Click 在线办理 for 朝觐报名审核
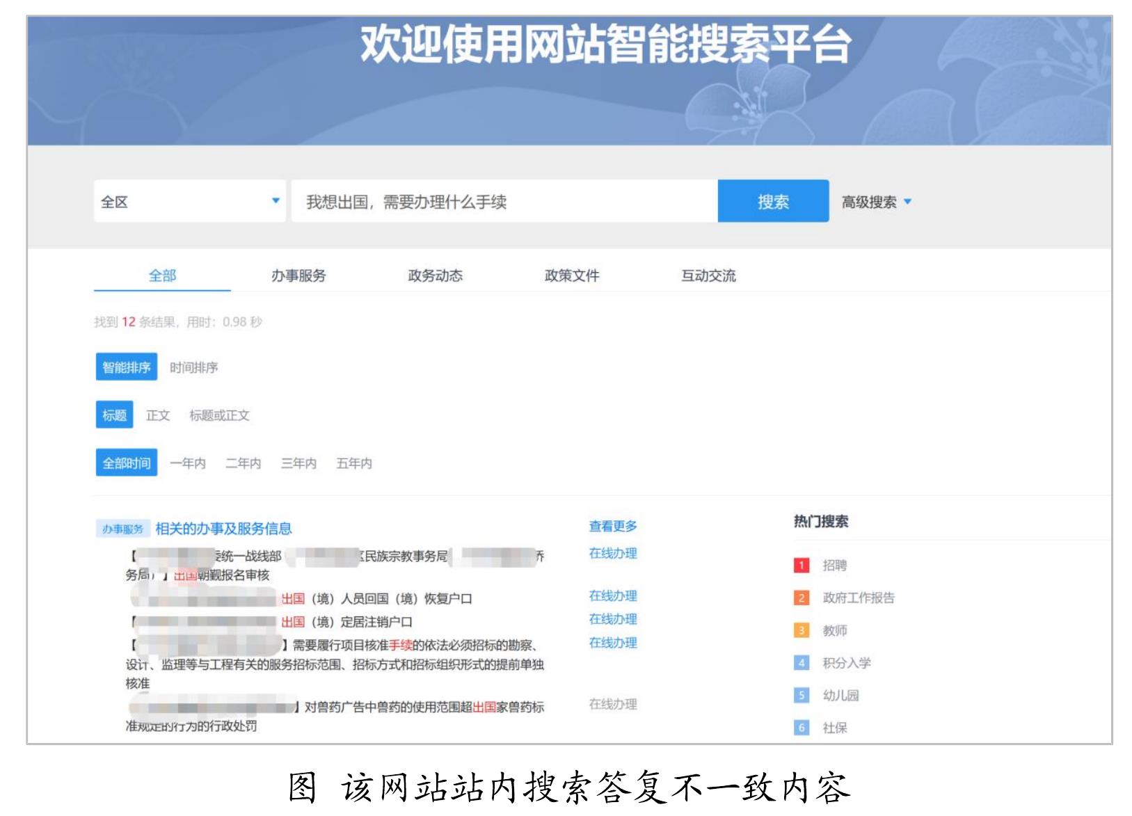Viewport: 1132px width, 816px height. [613, 554]
